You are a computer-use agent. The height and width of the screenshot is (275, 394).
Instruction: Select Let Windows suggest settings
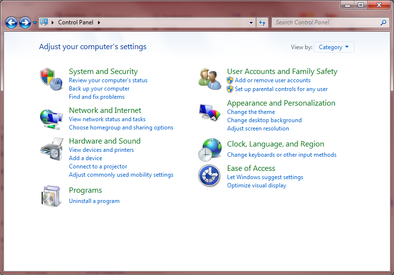pos(265,177)
